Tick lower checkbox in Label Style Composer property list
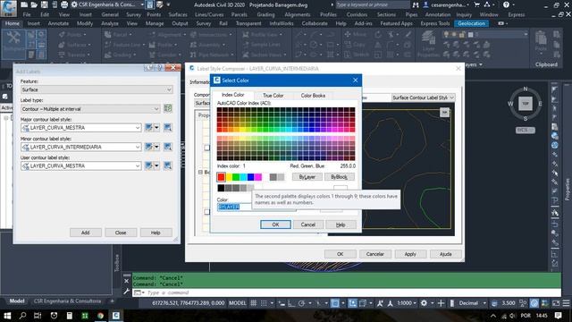 (206, 212)
